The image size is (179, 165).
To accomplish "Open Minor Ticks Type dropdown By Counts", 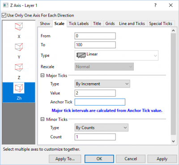I will coord(101,127).
